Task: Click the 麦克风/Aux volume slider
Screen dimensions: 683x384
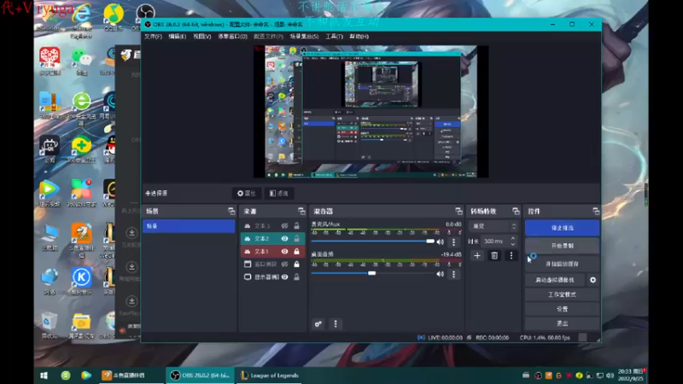Action: [373, 241]
